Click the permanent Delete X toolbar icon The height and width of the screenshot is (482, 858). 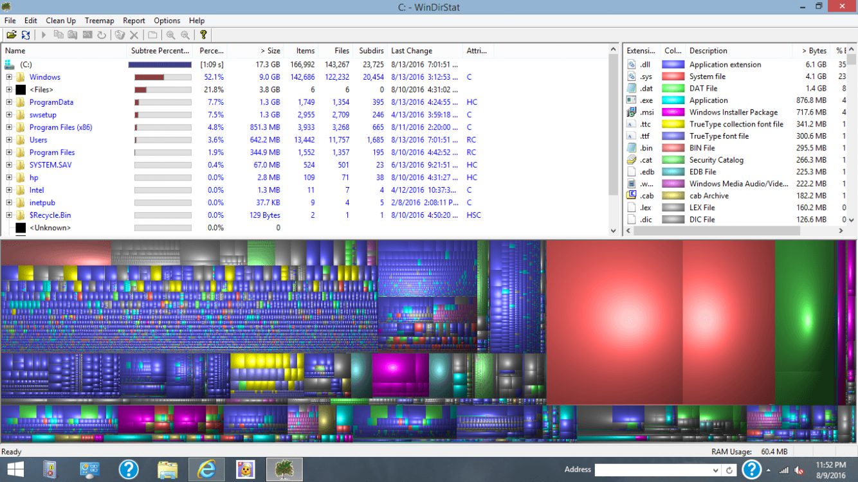tap(134, 35)
